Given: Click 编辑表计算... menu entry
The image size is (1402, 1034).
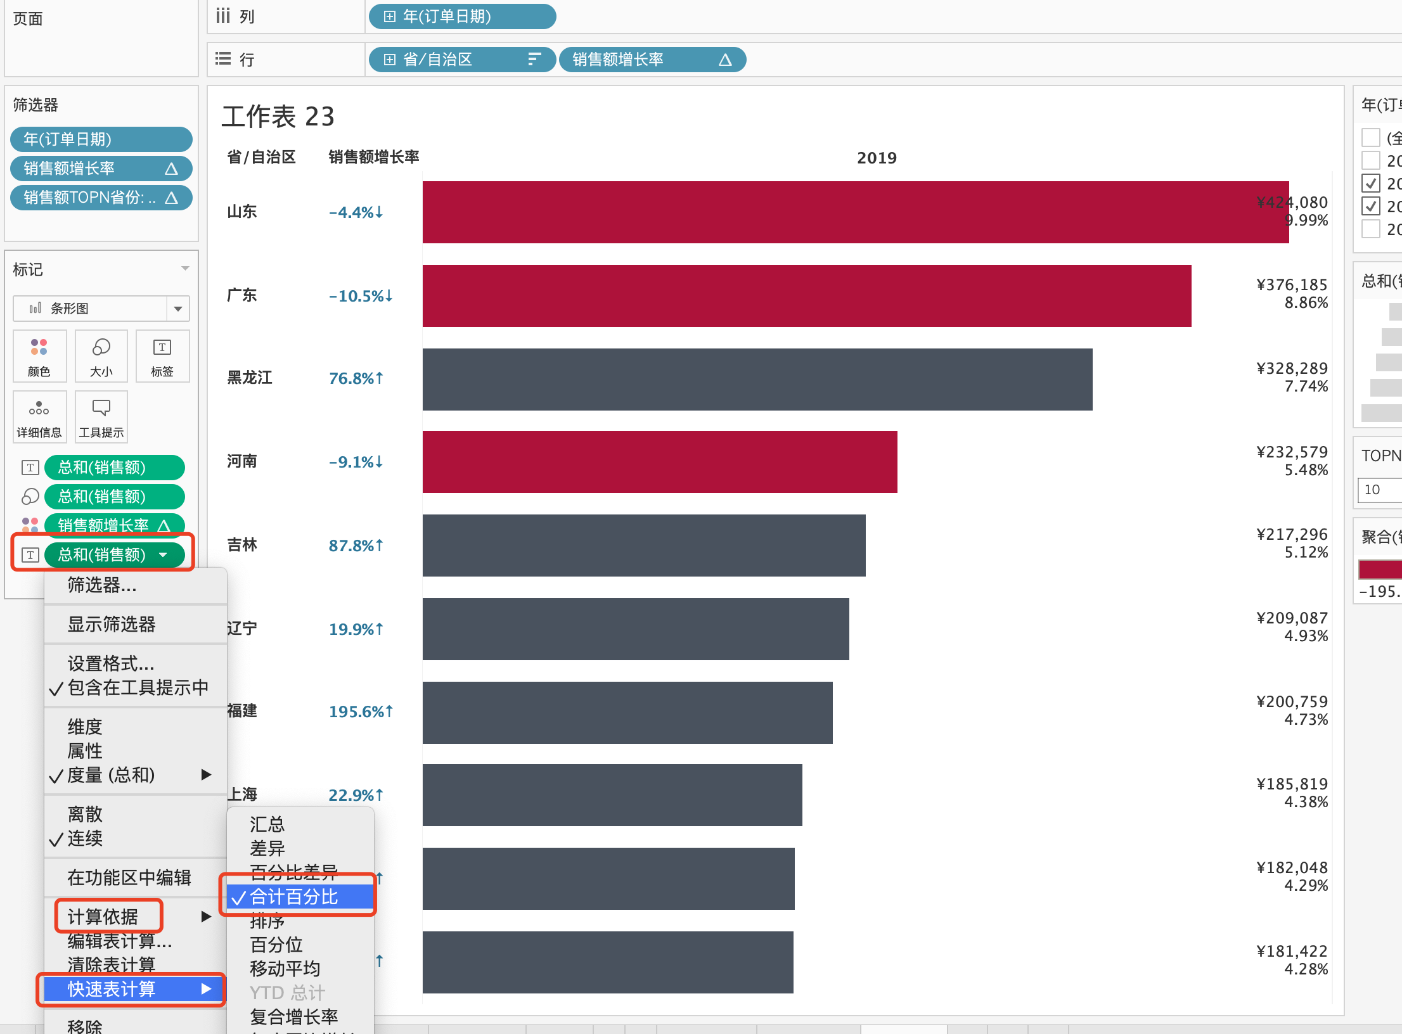Looking at the screenshot, I should coord(119,941).
